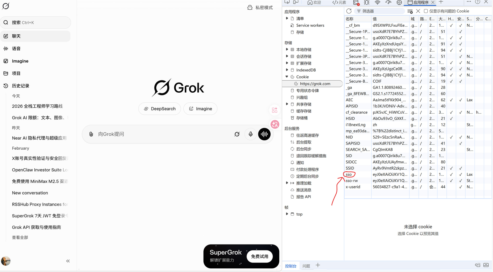Expand the 本地存储 tree node
This screenshot has height=272, width=493.
click(x=287, y=50)
